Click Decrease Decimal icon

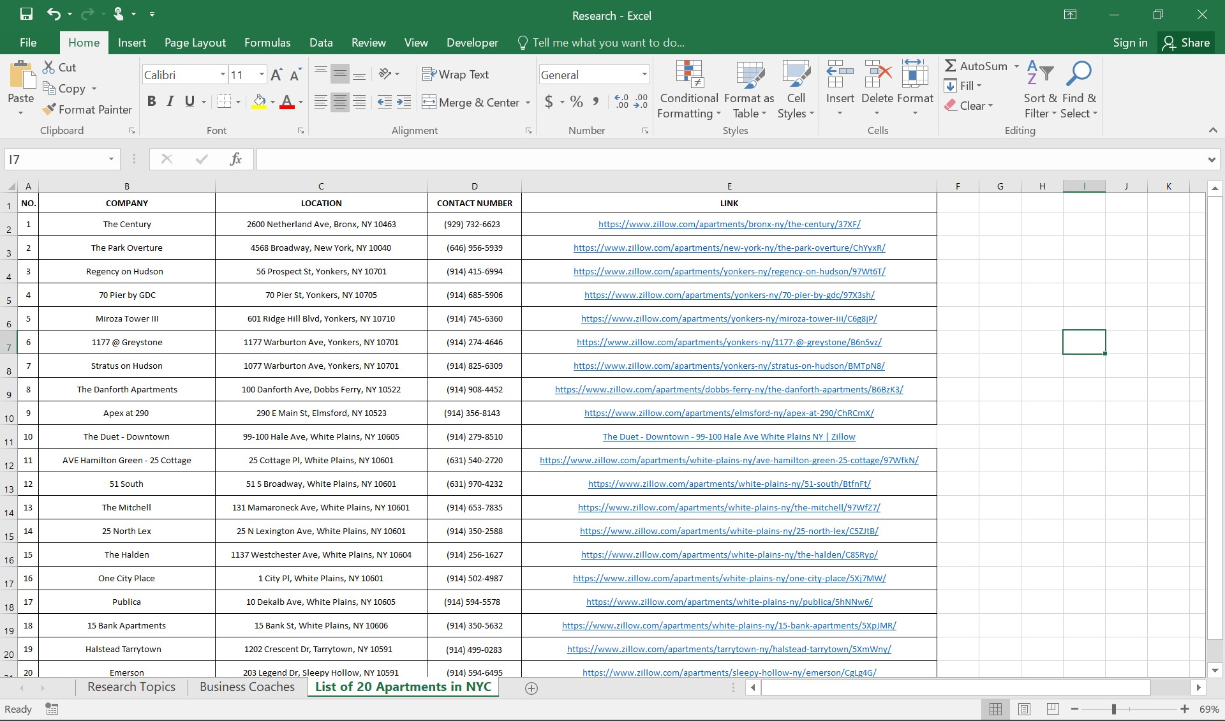(x=641, y=101)
